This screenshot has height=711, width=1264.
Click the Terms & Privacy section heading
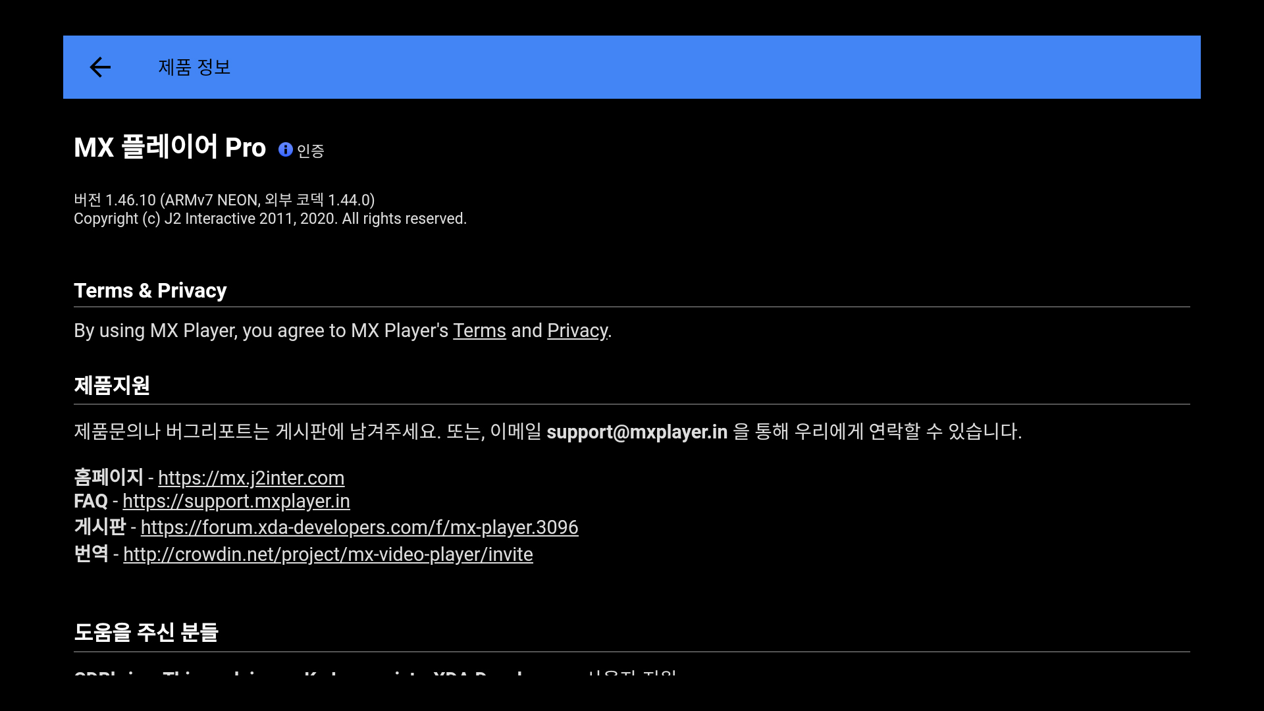coord(150,290)
